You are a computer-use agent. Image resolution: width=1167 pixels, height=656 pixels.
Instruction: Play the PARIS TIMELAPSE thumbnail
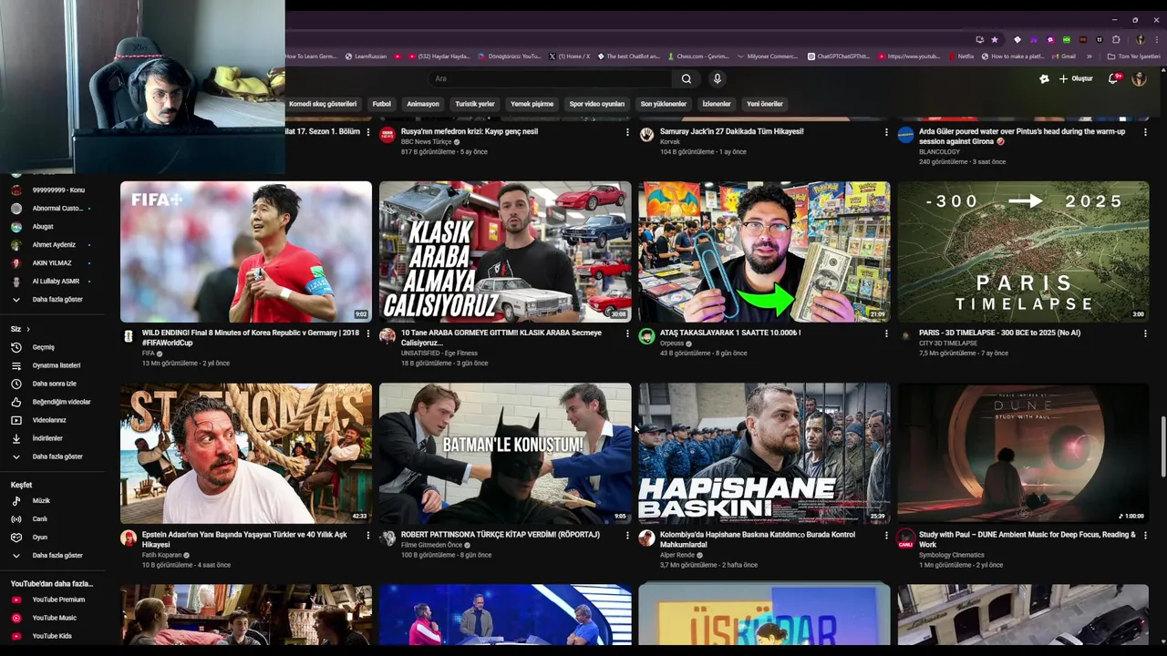[x=1023, y=251]
